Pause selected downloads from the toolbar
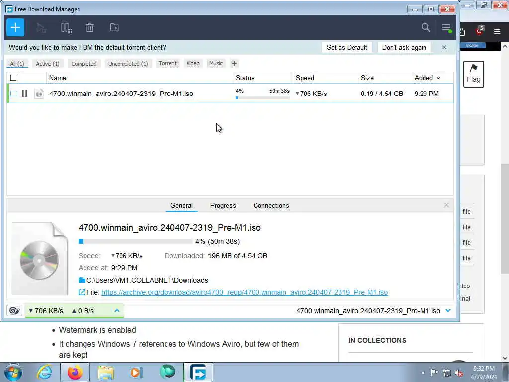The height and width of the screenshot is (382, 509). [66, 28]
